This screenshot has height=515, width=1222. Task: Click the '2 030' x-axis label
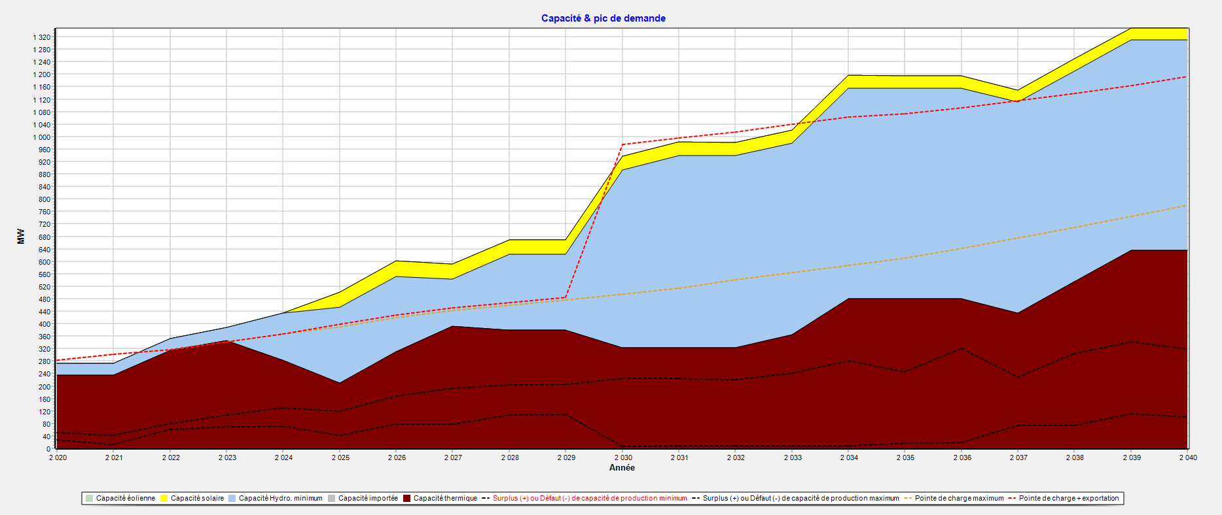623,457
